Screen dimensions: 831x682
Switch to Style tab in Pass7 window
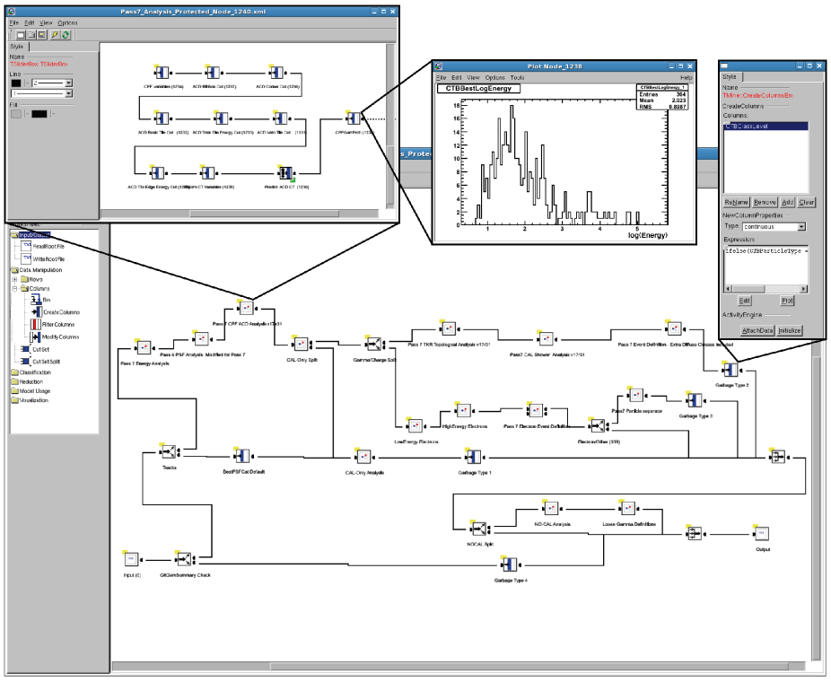click(17, 47)
